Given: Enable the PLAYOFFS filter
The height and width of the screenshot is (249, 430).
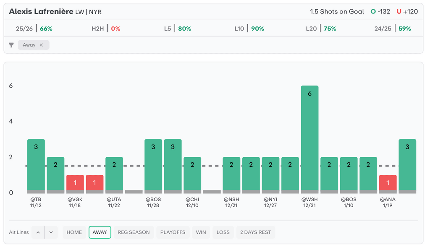Looking at the screenshot, I should click(x=173, y=232).
